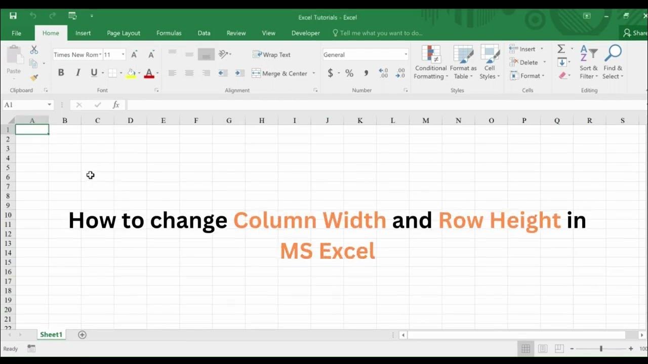Click AutoSum sigma icon
This screenshot has height=364, width=648.
pos(561,49)
